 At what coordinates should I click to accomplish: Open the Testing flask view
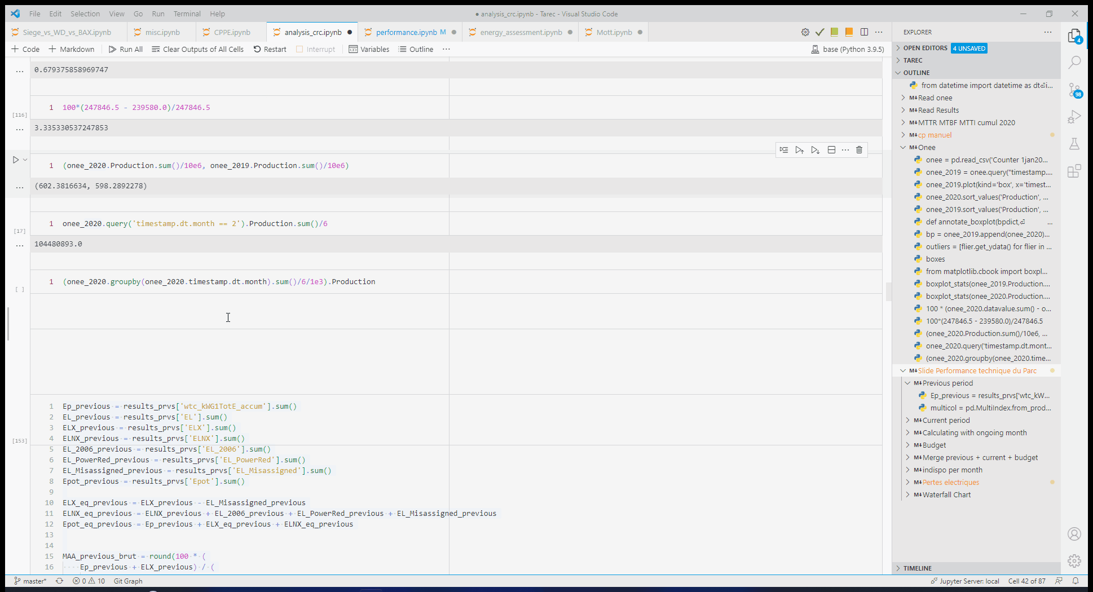pyautogui.click(x=1074, y=144)
